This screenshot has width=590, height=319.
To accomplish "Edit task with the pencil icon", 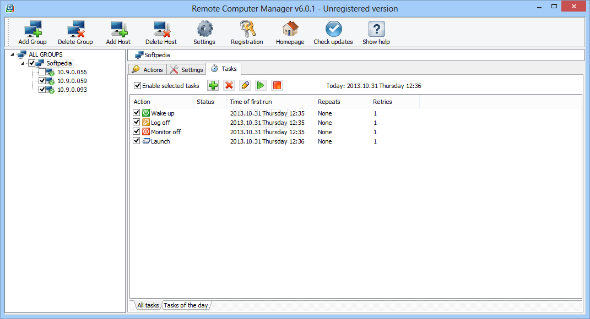I will (x=245, y=85).
